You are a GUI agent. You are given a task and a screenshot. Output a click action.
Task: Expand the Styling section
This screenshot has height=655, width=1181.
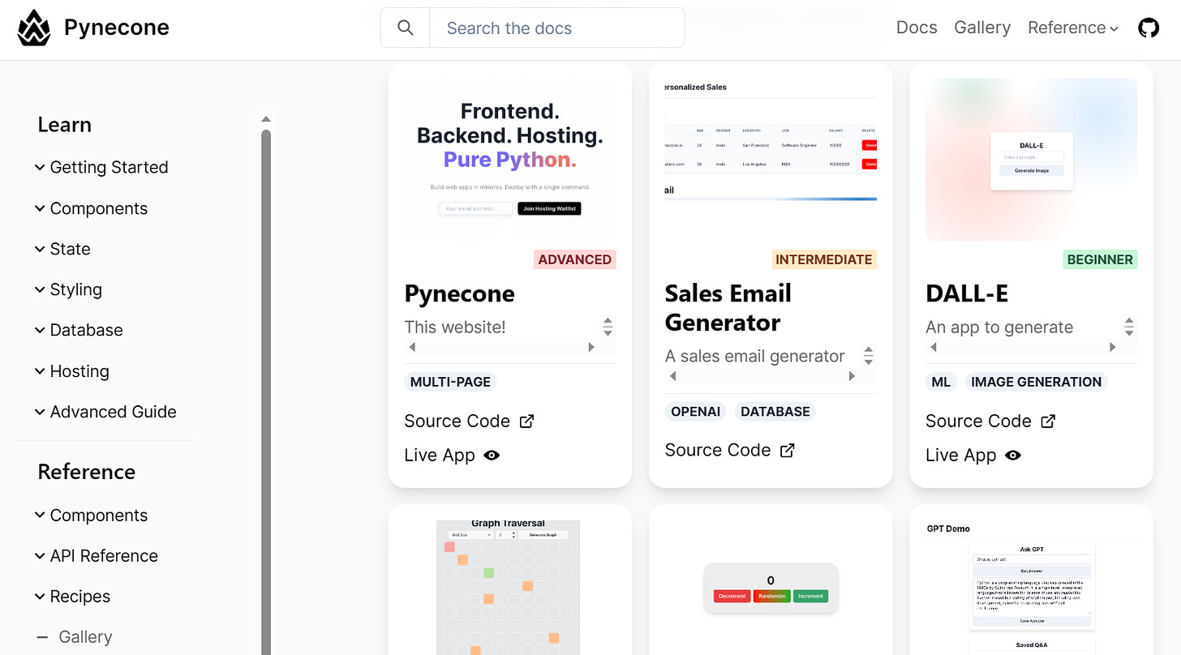(x=68, y=289)
